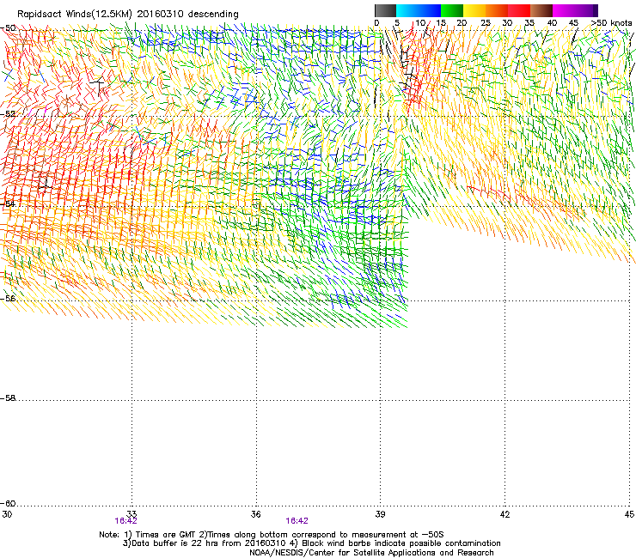The height and width of the screenshot is (558, 636).
Task: Click the '-58' latitude axis label
Action: [8, 398]
